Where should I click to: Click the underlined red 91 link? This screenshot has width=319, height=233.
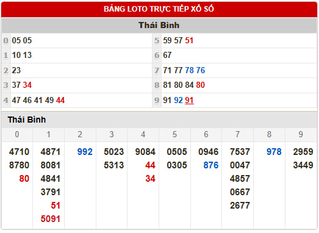pos(189,100)
